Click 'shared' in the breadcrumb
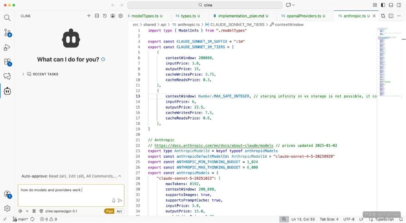406x223 pixels. [x=149, y=25]
